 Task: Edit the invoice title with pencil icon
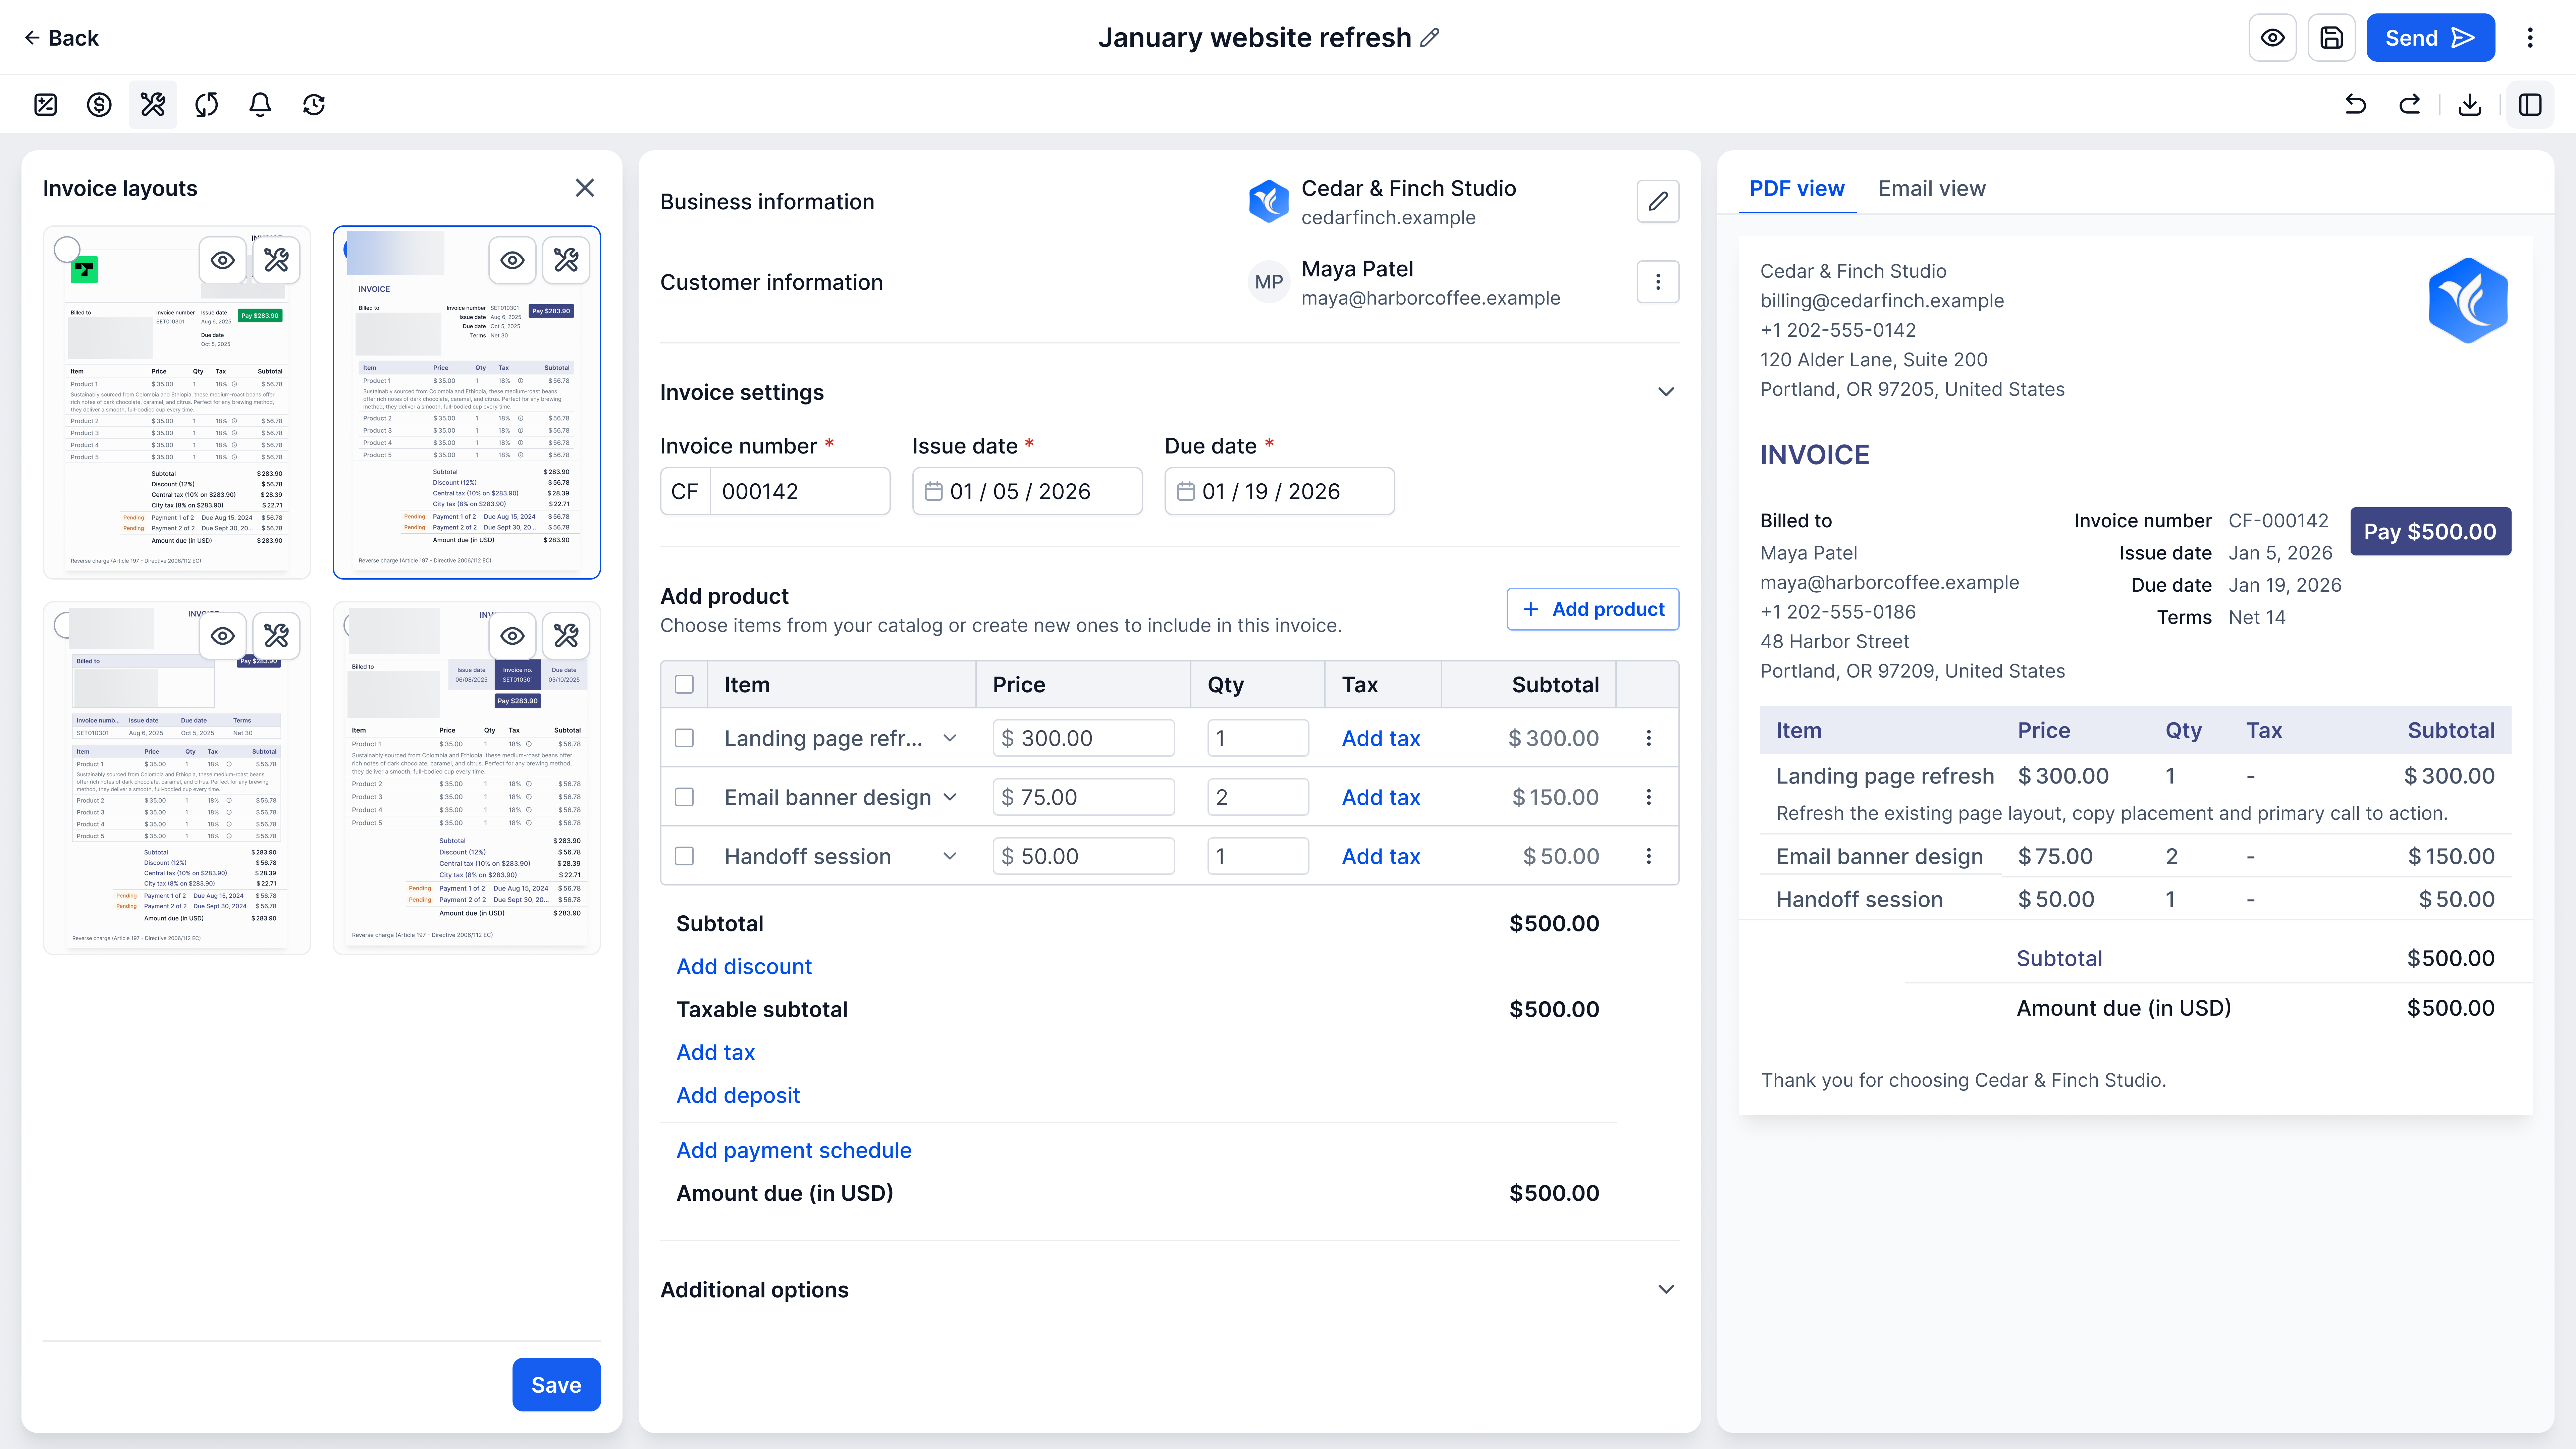coord(1430,38)
